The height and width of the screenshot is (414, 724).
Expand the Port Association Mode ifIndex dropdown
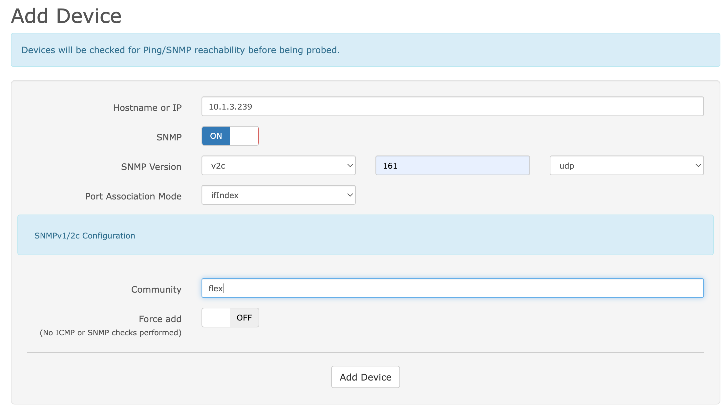point(278,195)
